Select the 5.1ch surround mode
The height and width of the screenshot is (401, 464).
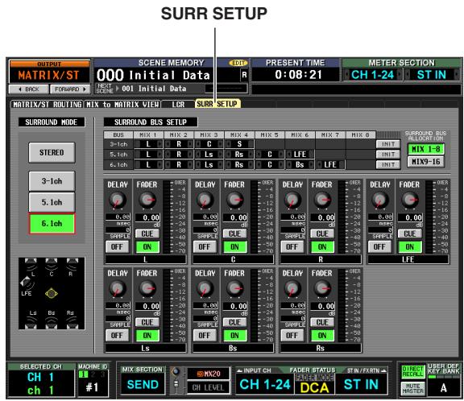(x=52, y=202)
